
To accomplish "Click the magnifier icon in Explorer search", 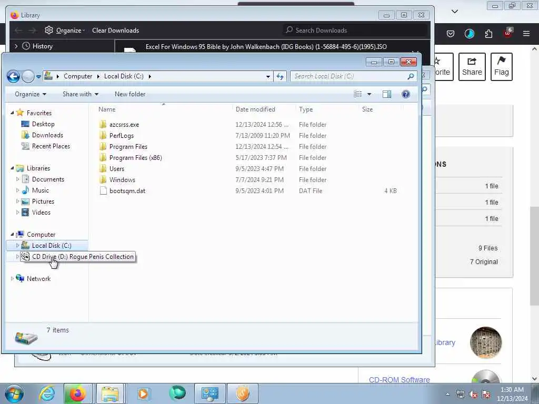I will (411, 76).
